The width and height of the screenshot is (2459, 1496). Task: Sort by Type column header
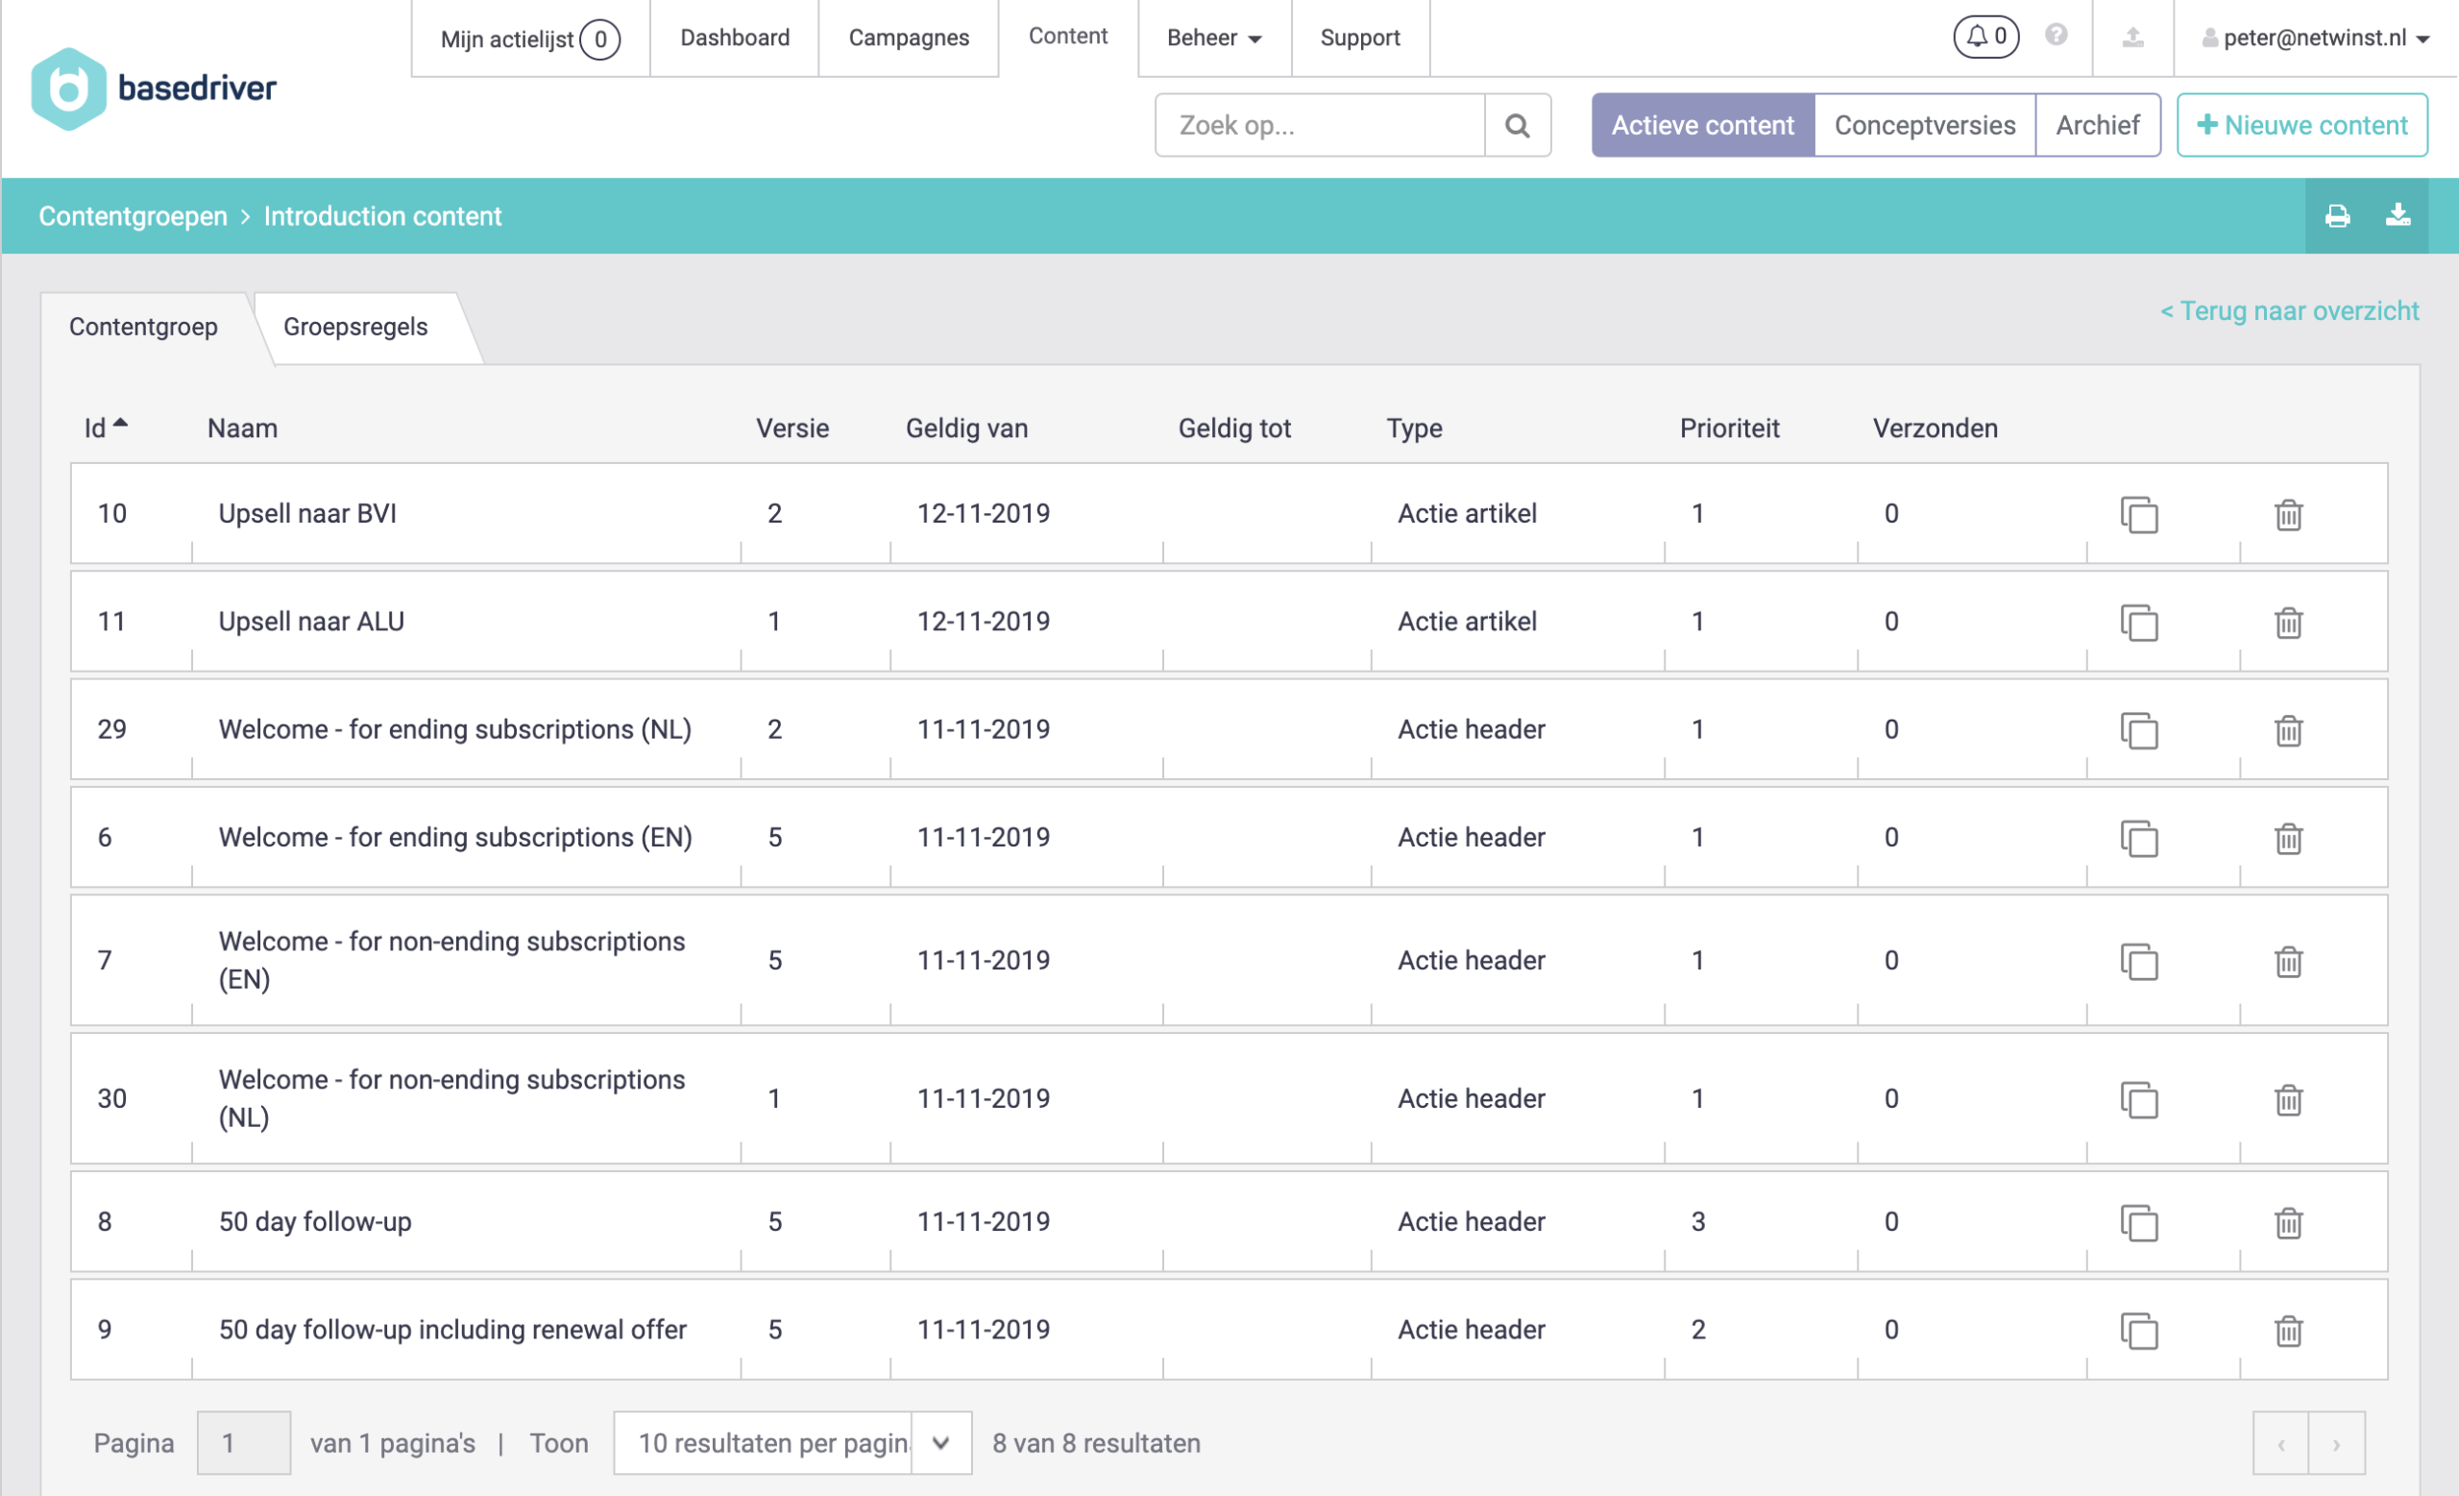pos(1414,429)
